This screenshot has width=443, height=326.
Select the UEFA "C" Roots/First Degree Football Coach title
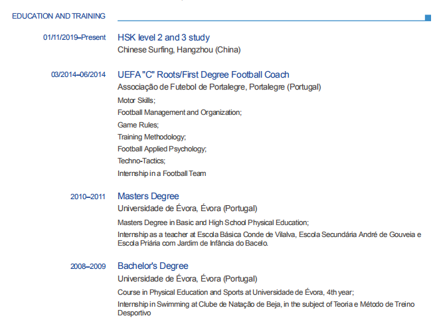[x=203, y=75]
